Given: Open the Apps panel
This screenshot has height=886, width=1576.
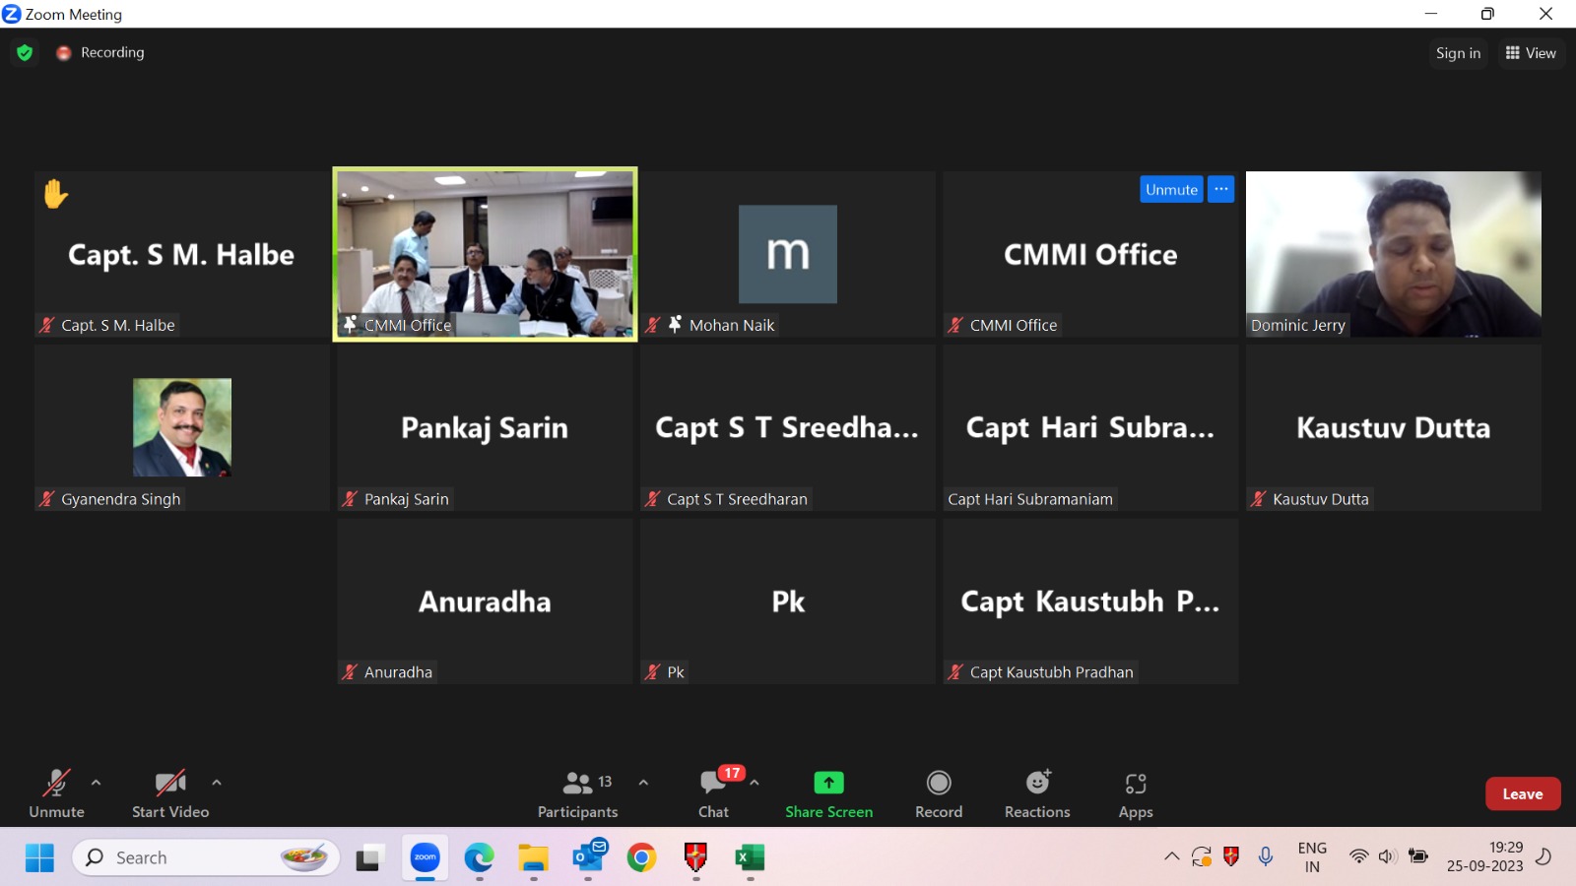Looking at the screenshot, I should pyautogui.click(x=1135, y=793).
